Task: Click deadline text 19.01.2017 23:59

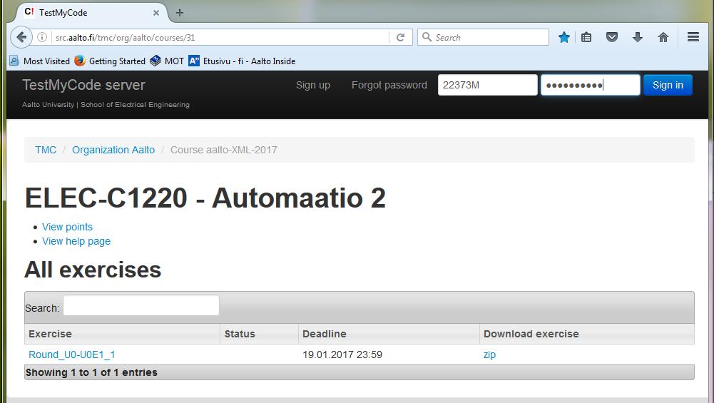Action: [x=342, y=354]
